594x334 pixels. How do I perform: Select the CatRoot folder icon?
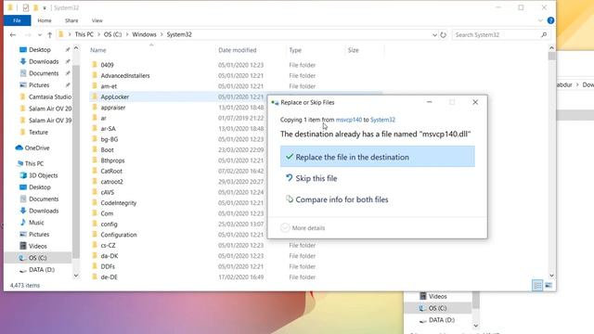[95, 171]
